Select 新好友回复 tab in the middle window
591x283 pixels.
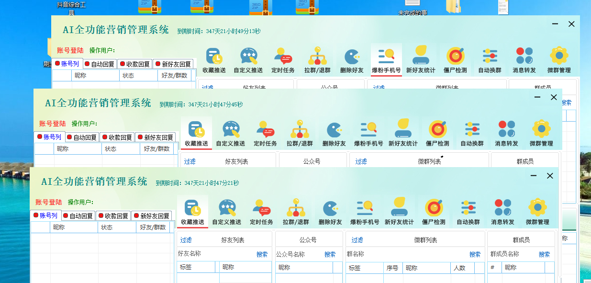155,137
